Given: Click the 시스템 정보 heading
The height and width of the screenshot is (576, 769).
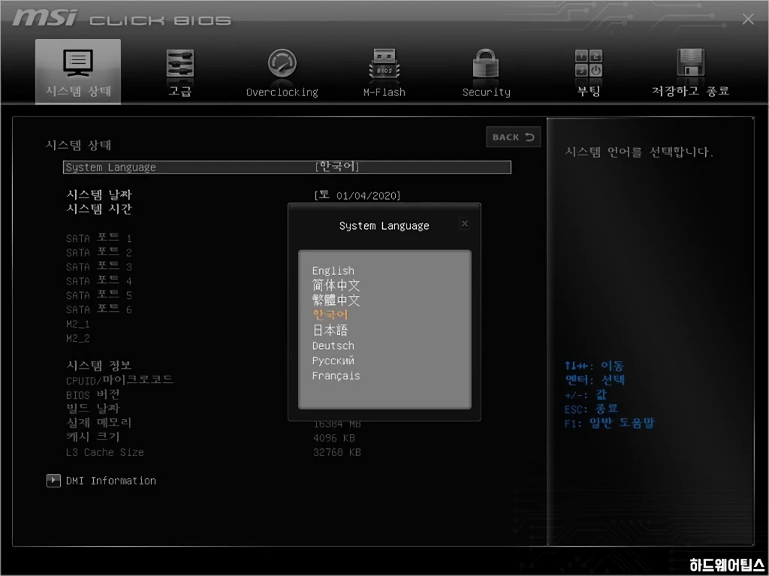Looking at the screenshot, I should click(x=99, y=366).
